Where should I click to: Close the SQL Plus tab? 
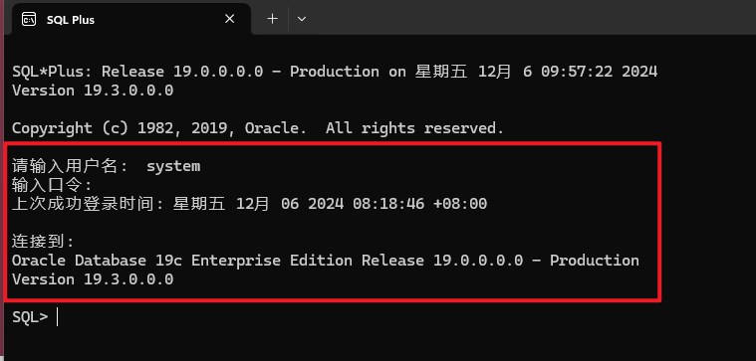(x=230, y=19)
